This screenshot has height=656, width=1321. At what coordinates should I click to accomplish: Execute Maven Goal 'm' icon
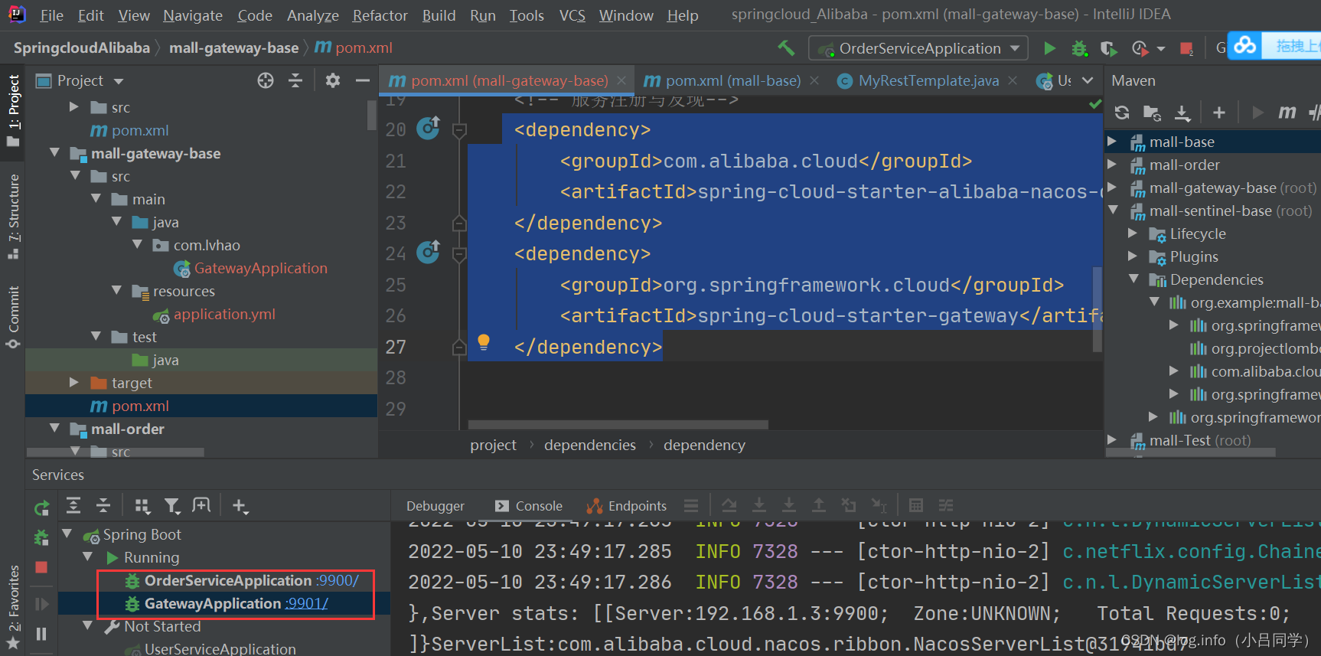[1287, 113]
